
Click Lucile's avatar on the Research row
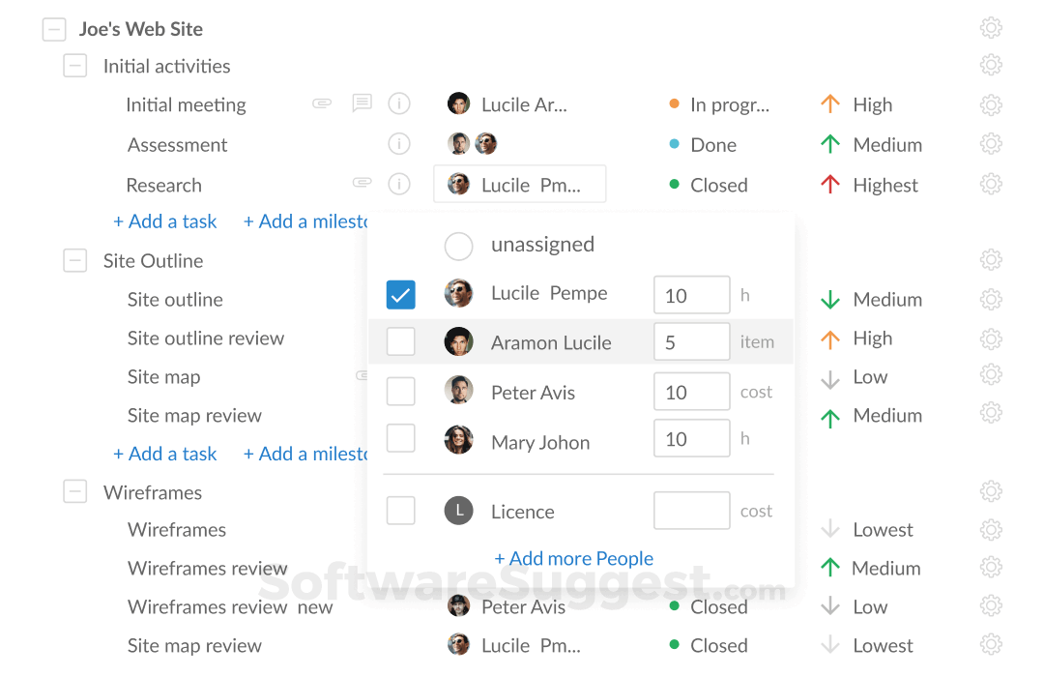[x=458, y=184]
